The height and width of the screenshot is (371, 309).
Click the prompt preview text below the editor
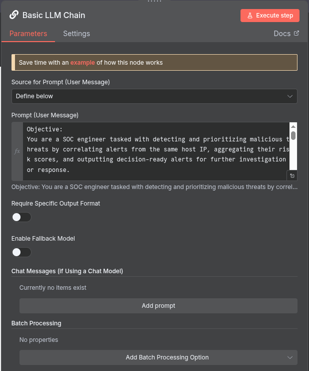coord(154,187)
